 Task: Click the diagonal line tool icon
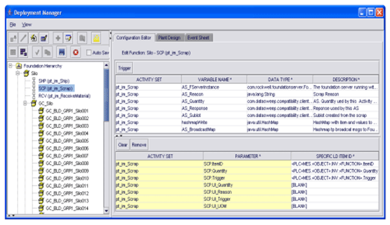(23, 38)
